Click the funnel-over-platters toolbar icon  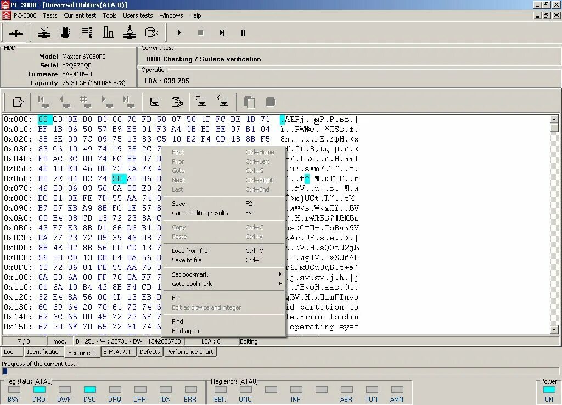44,32
